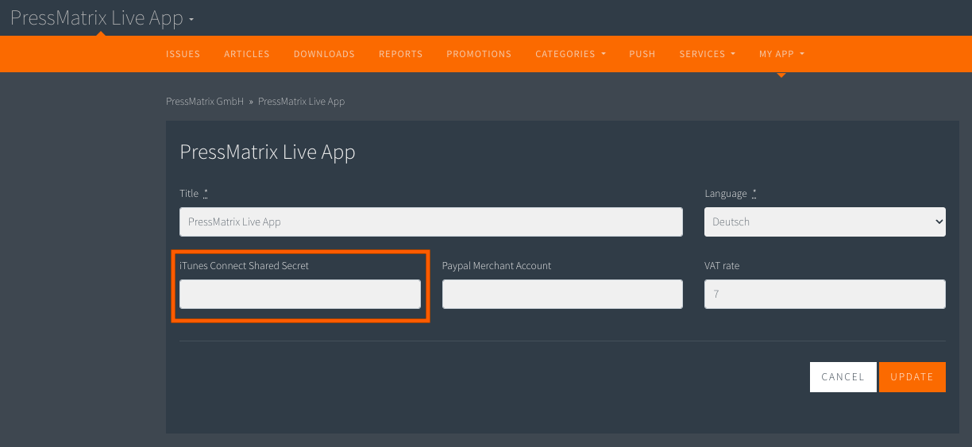972x447 pixels.
Task: Open the PressMatrix Live App header dropdown
Action: 102,18
